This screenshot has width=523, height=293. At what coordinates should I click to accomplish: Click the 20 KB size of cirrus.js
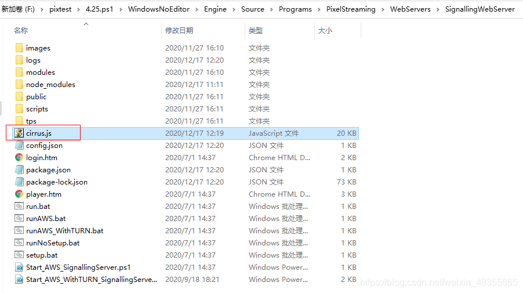tap(347, 133)
